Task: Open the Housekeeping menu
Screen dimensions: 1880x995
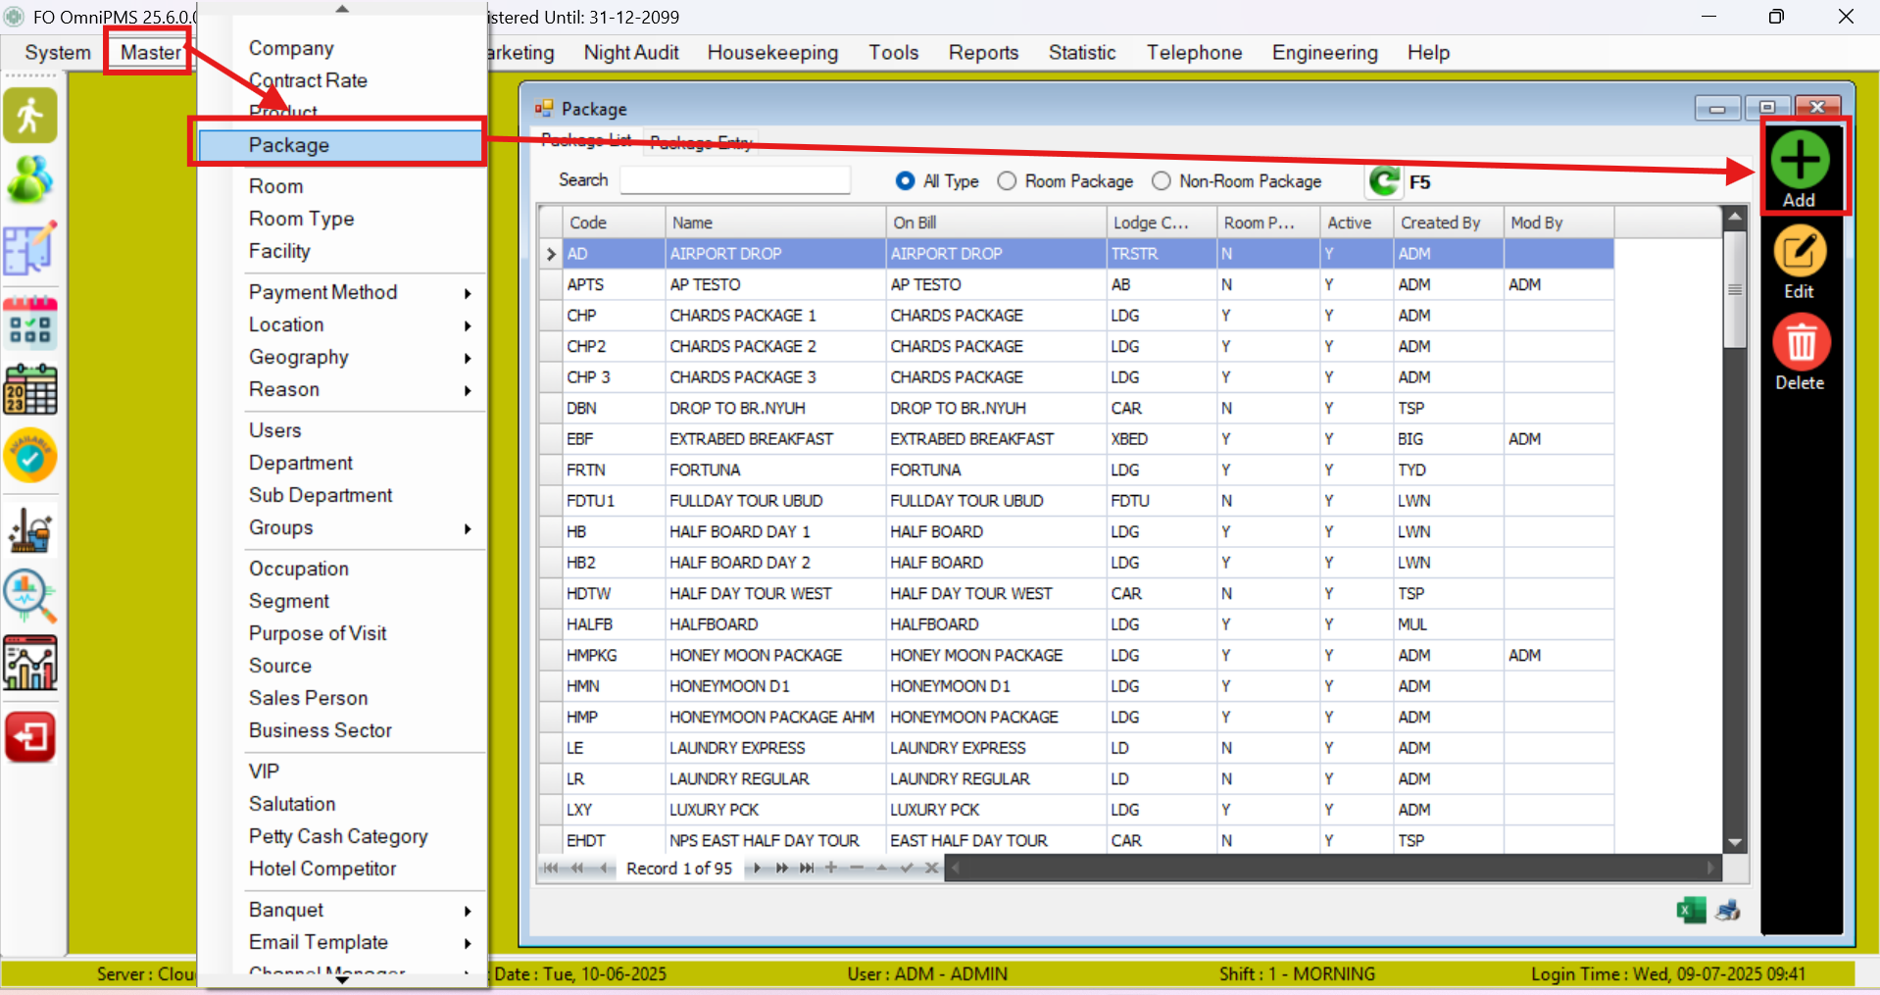Action: (772, 53)
